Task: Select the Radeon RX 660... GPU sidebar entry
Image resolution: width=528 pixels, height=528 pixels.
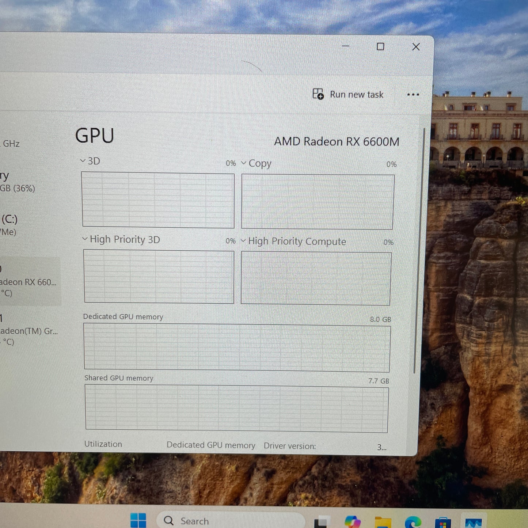Action: (30, 281)
